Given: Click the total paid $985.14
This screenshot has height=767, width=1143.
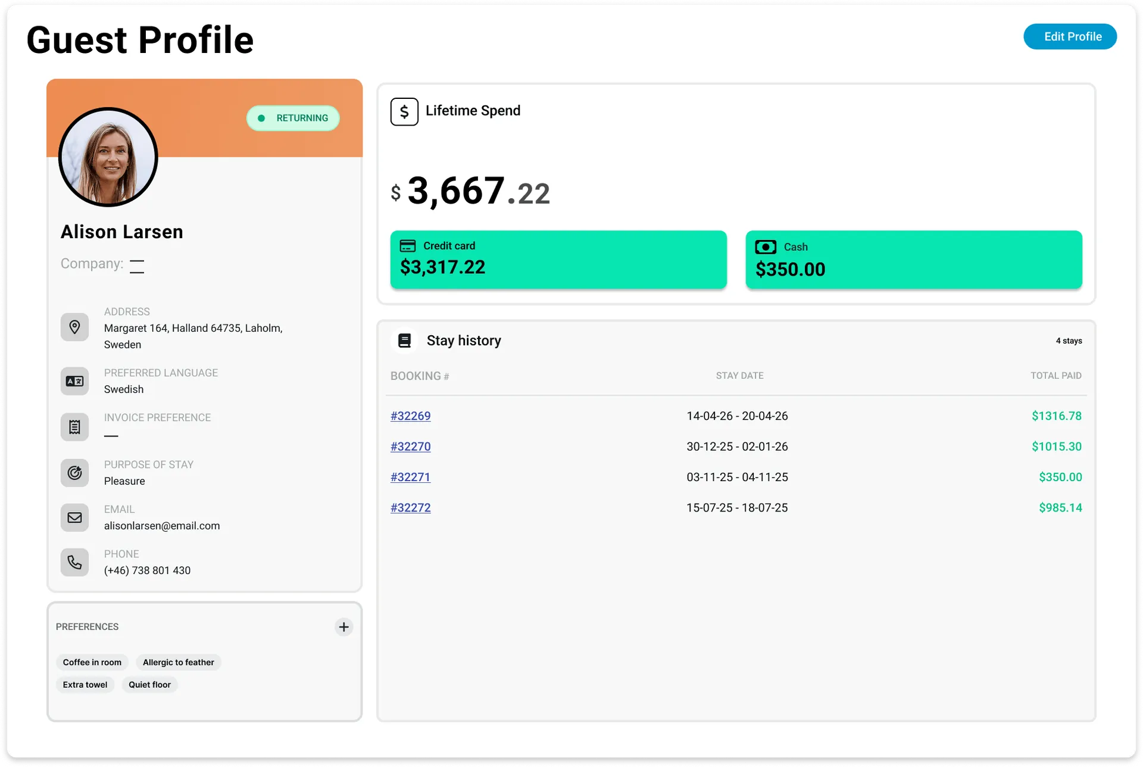Looking at the screenshot, I should tap(1060, 508).
